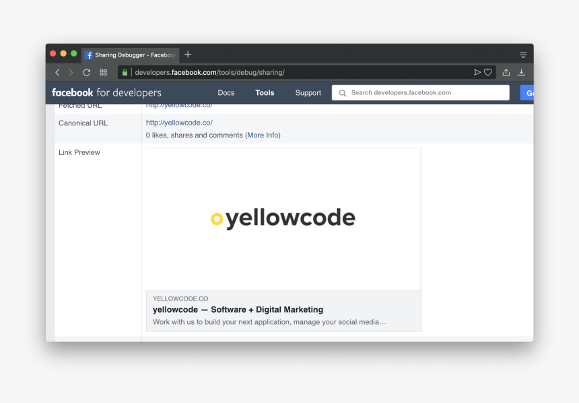Click the blue button right of the search field
The width and height of the screenshot is (579, 403).
(527, 93)
